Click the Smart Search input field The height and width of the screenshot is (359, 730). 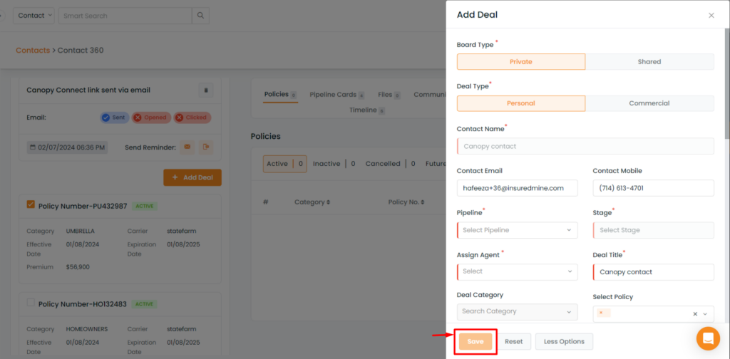(125, 16)
